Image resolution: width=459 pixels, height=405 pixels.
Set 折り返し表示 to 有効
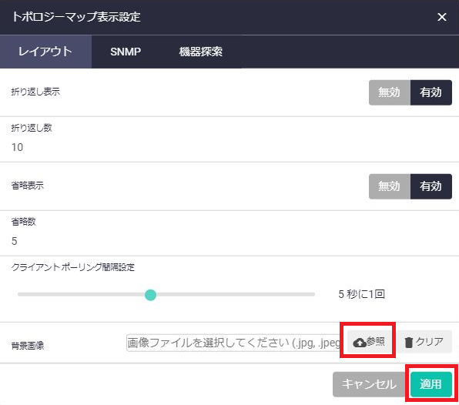pos(431,92)
